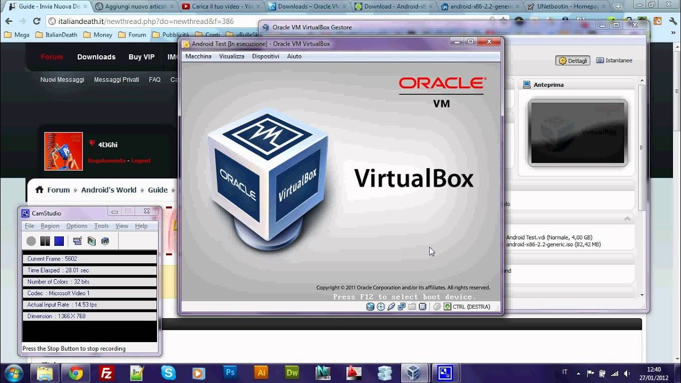
Task: Click the Nuovi Messaggi link
Action: coord(62,80)
